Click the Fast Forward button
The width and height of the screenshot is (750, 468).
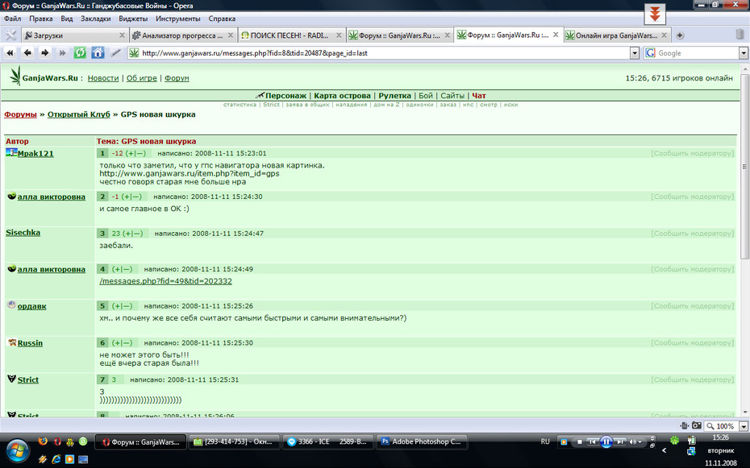tap(62, 53)
